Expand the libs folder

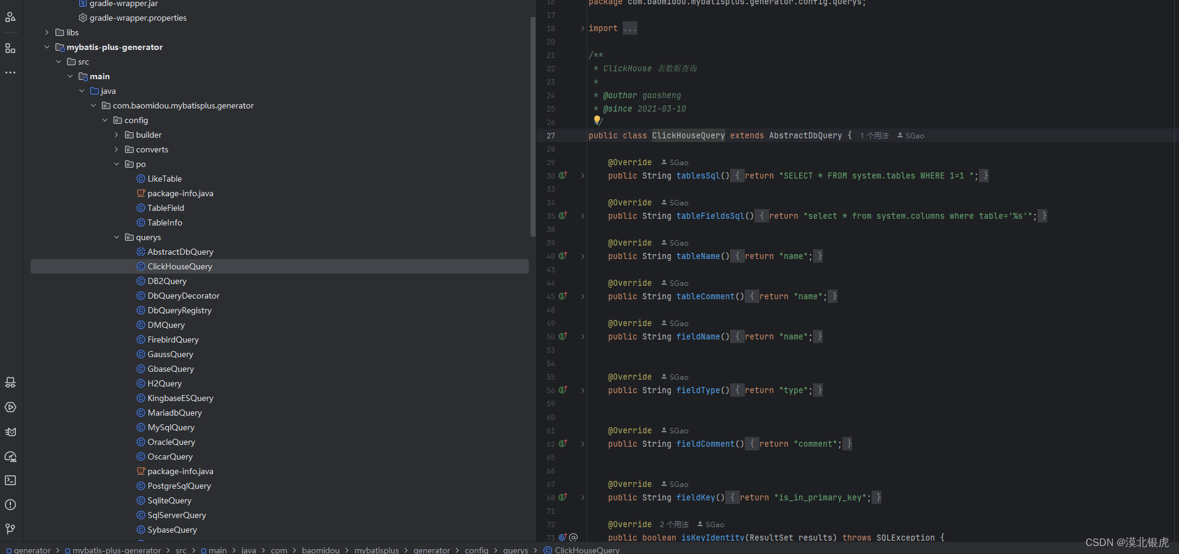[x=47, y=32]
